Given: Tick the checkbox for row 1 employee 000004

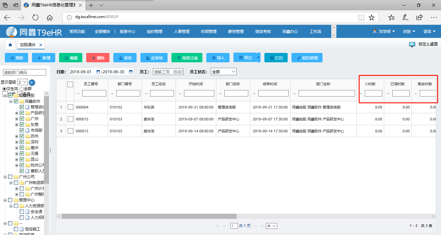Looking at the screenshot, I should [70, 107].
